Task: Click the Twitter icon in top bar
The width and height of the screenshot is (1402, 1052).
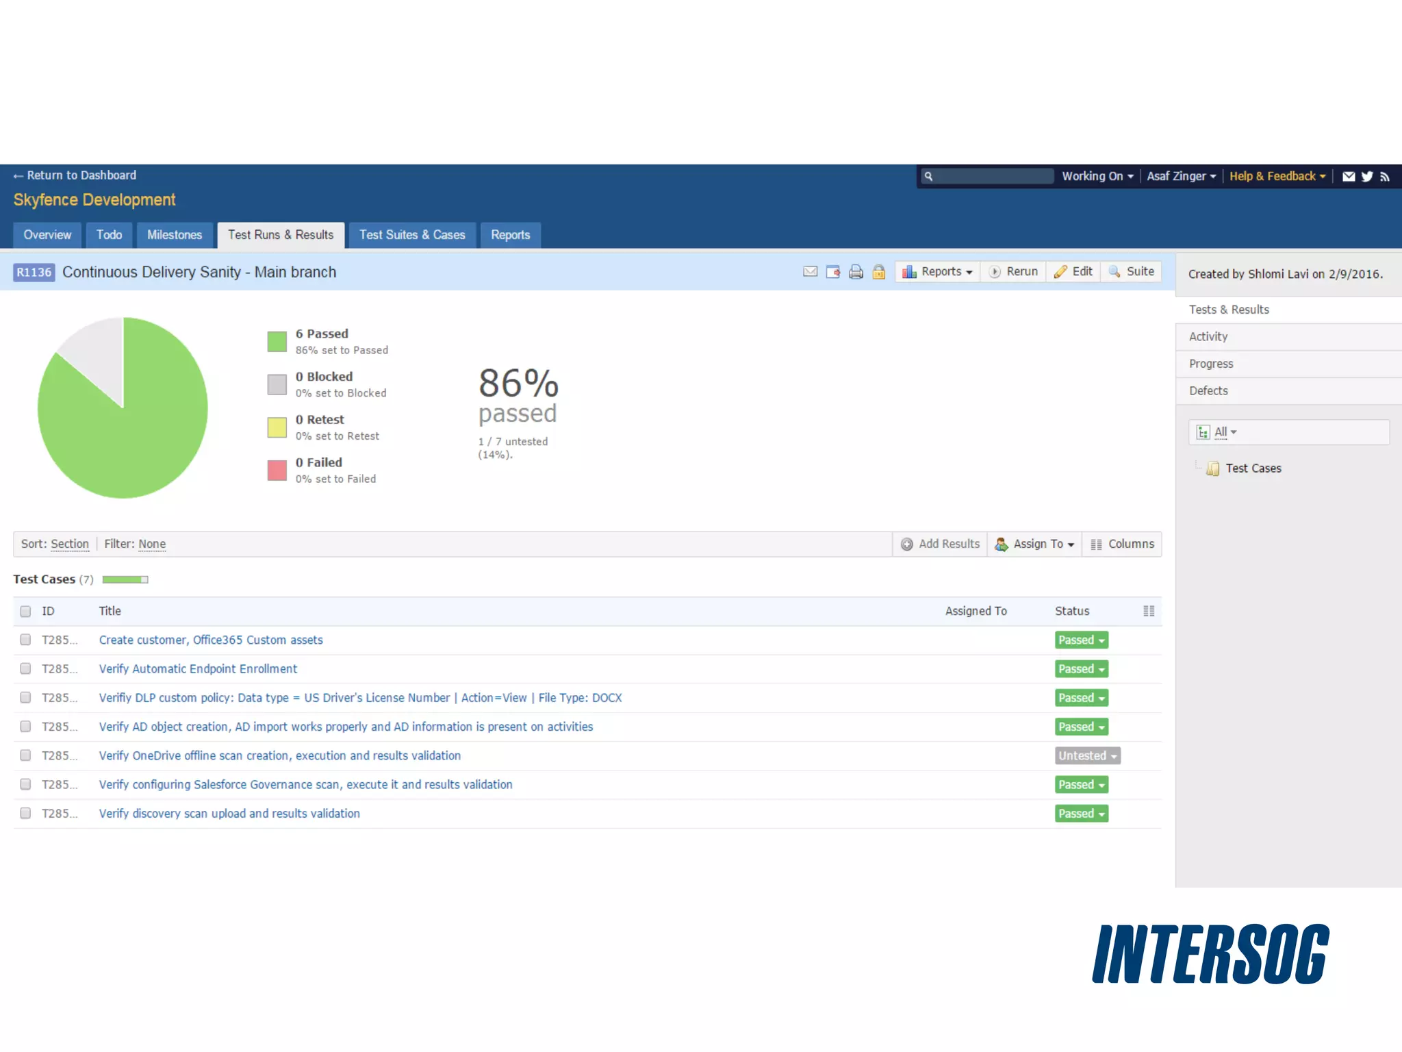Action: [x=1367, y=177]
